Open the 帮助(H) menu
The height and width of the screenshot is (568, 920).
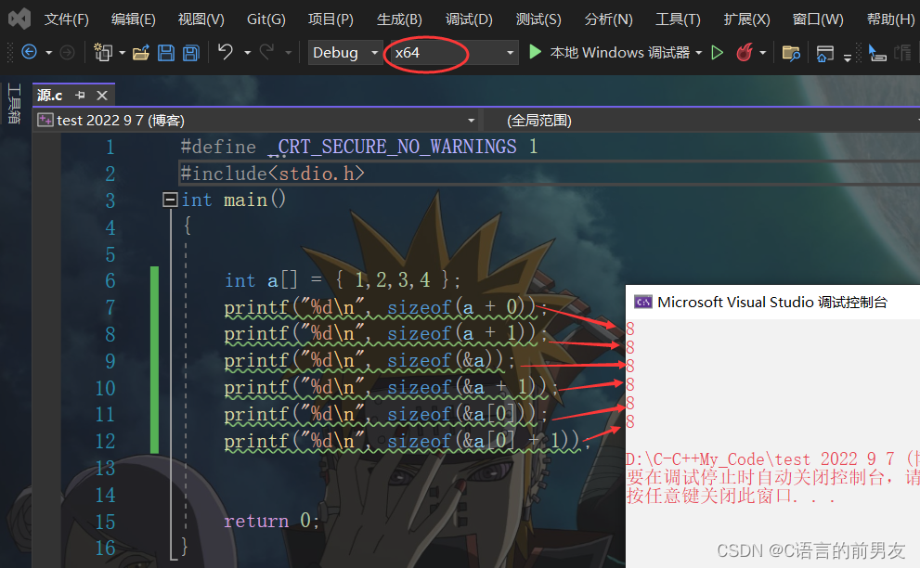click(890, 19)
